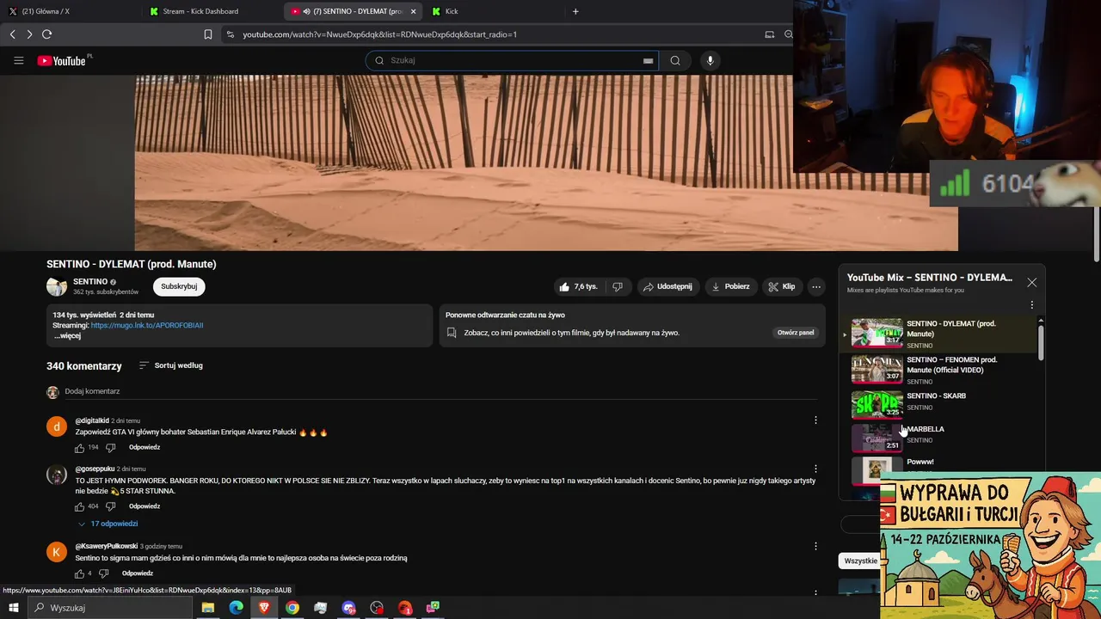Open on-screen keyboard icon in search box
Image resolution: width=1101 pixels, height=619 pixels.
(648, 61)
